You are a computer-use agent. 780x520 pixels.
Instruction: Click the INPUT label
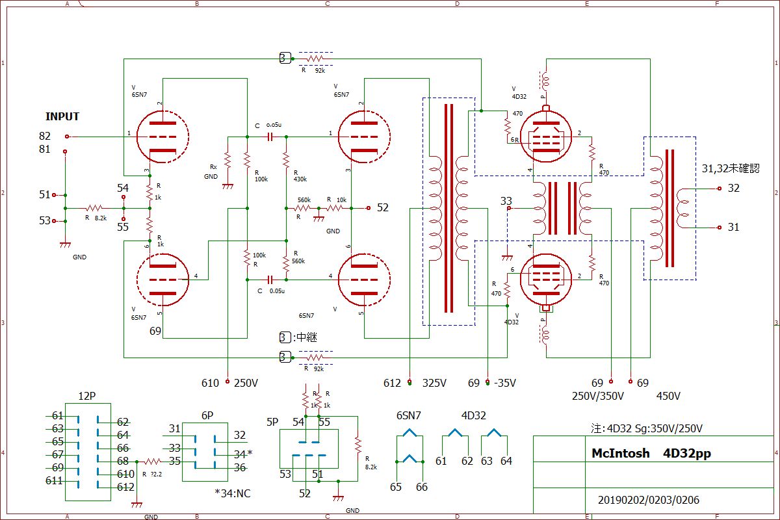coord(62,117)
